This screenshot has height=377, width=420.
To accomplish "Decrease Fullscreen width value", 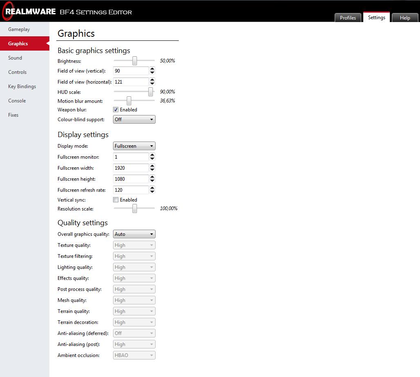I will click(152, 169).
